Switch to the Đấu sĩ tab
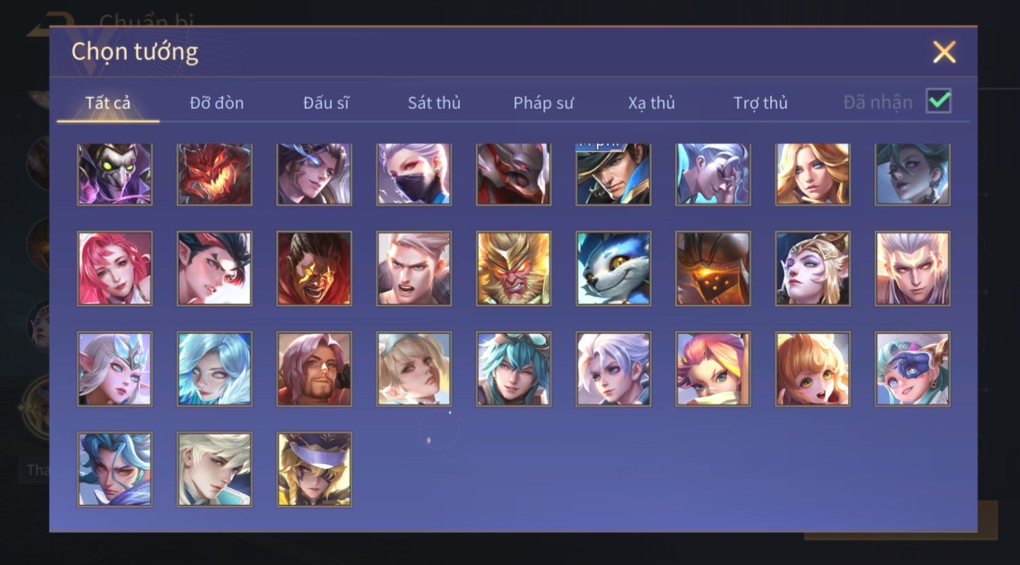The width and height of the screenshot is (1020, 565). 326,103
